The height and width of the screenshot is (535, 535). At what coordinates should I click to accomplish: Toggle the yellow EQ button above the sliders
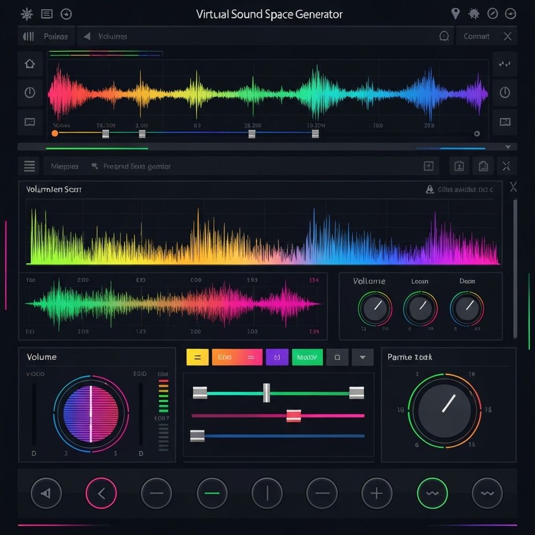coord(197,357)
